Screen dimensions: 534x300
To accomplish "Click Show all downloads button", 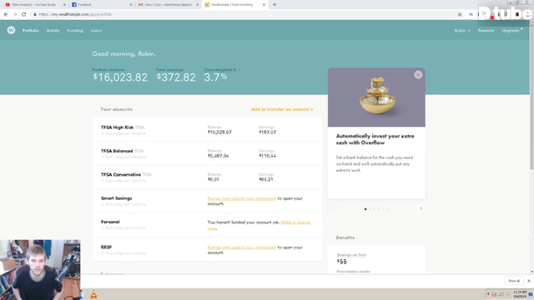I will 514,281.
